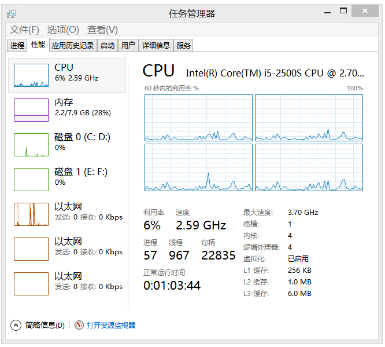Viewport: 385px width, 347px height.
Task: Switch to the 应用历史记录 tab
Action: [73, 46]
